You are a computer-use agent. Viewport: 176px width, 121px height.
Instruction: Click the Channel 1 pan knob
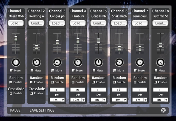pyautogui.click(x=16, y=62)
